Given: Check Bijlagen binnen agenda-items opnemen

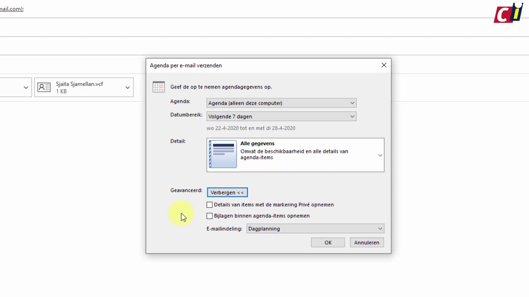Looking at the screenshot, I should click(210, 216).
